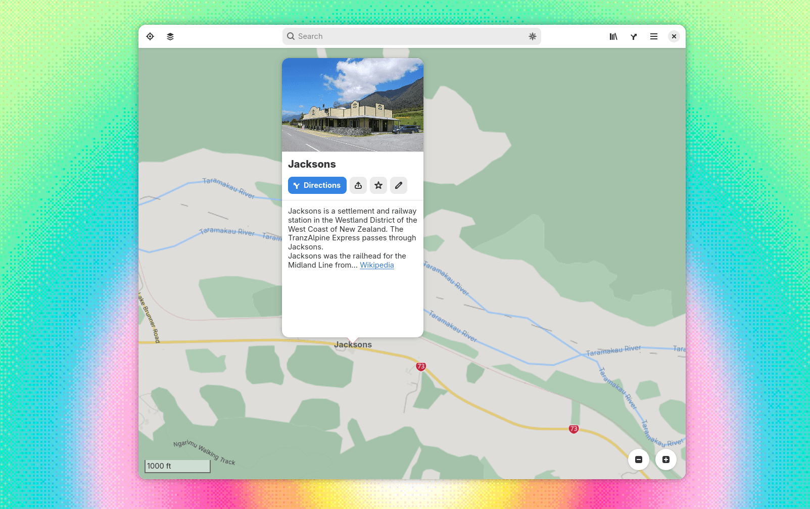Image resolution: width=810 pixels, height=509 pixels.
Task: Star Jacksons as a favorite
Action: click(378, 185)
